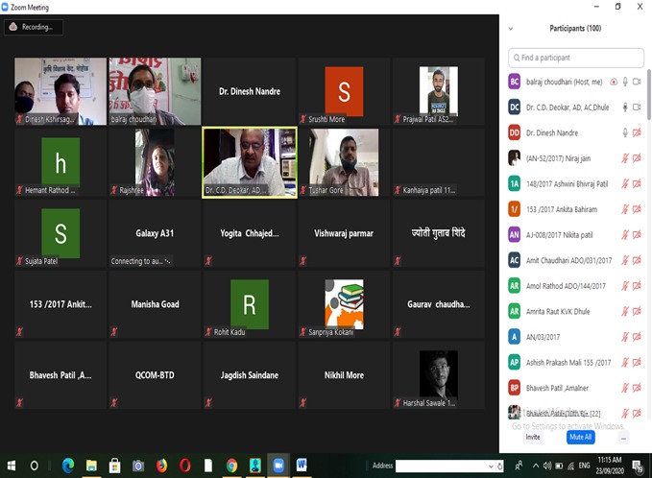Open Cortana search circle in taskbar
Viewport: 652px width, 478px height.
tap(35, 466)
